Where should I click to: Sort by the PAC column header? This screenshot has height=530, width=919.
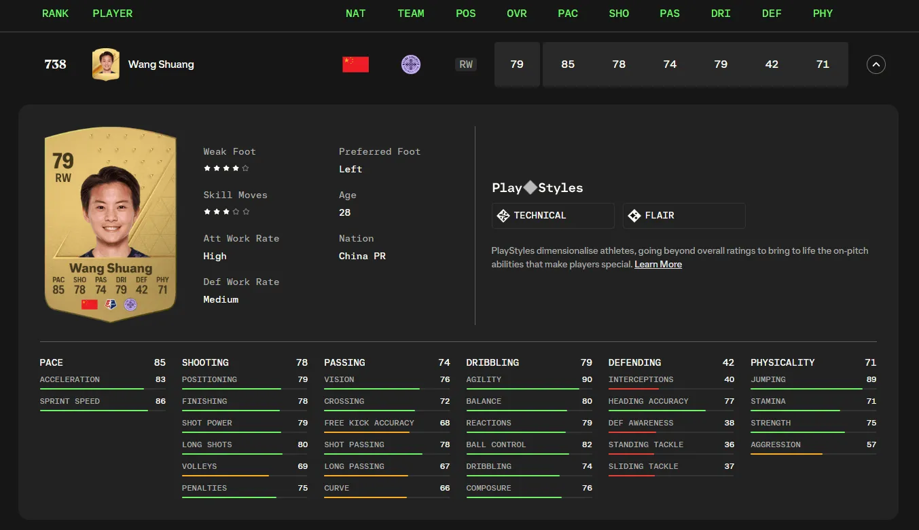pyautogui.click(x=568, y=14)
